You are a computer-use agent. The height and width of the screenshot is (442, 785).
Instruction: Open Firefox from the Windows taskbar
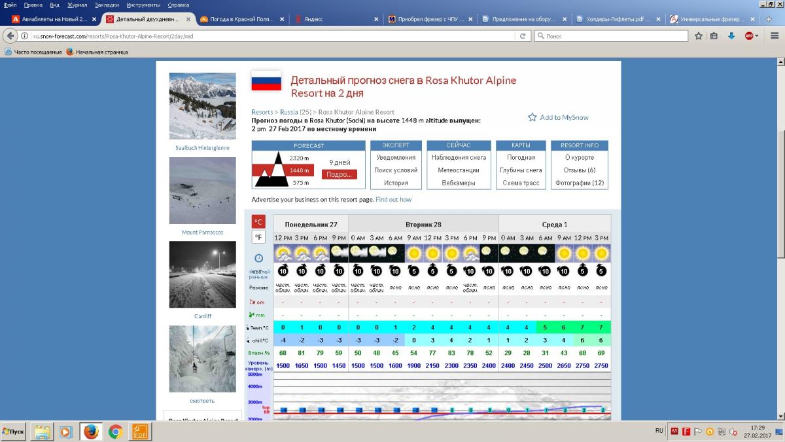tap(91, 432)
